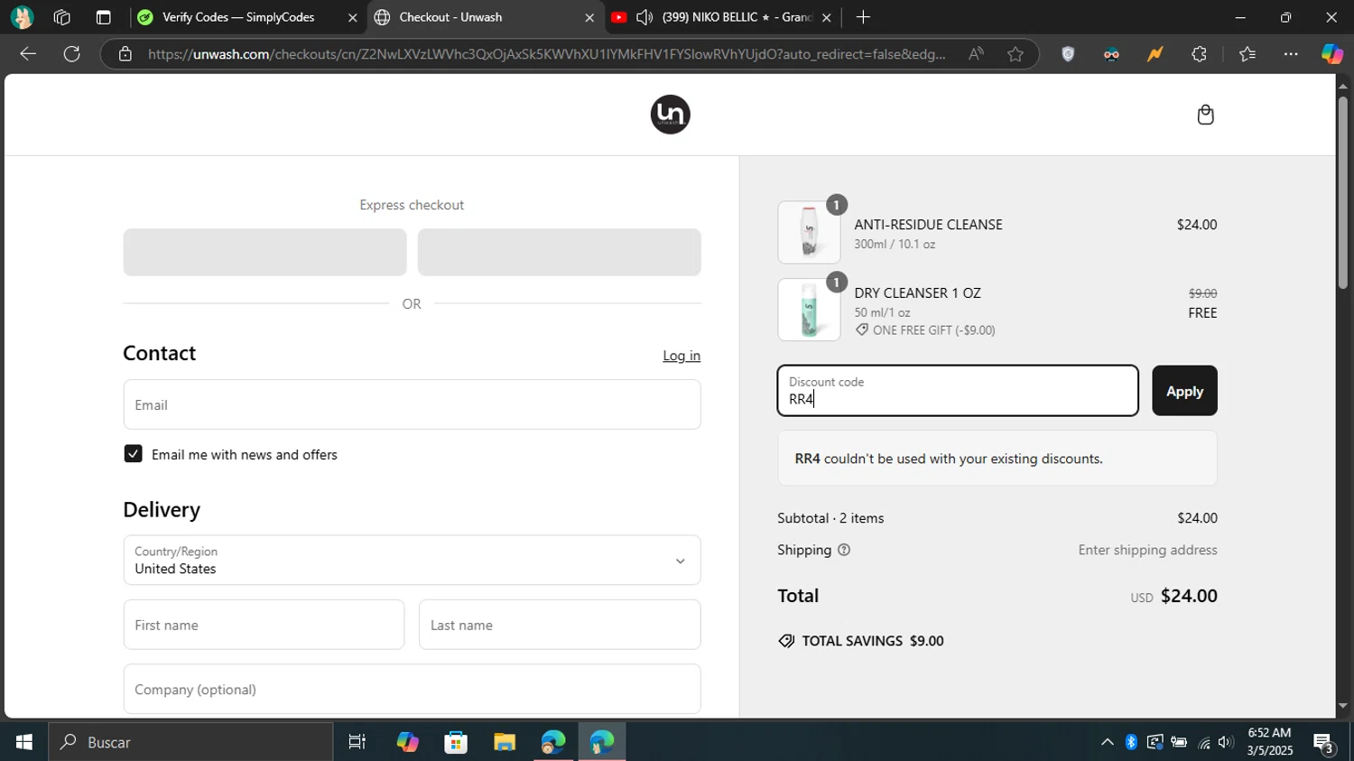Open a new browser tab
The height and width of the screenshot is (761, 1354).
[863, 17]
